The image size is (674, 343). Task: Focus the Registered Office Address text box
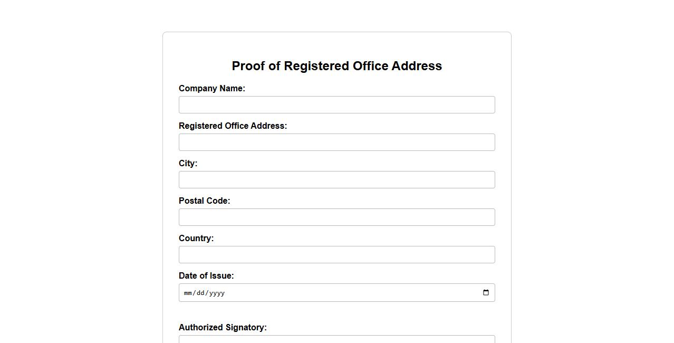tap(336, 142)
